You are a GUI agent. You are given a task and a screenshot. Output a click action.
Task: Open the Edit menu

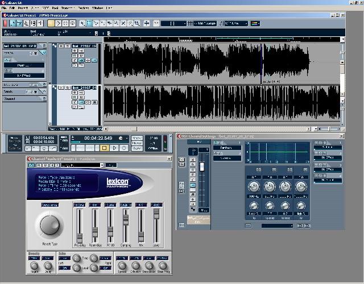(x=12, y=8)
